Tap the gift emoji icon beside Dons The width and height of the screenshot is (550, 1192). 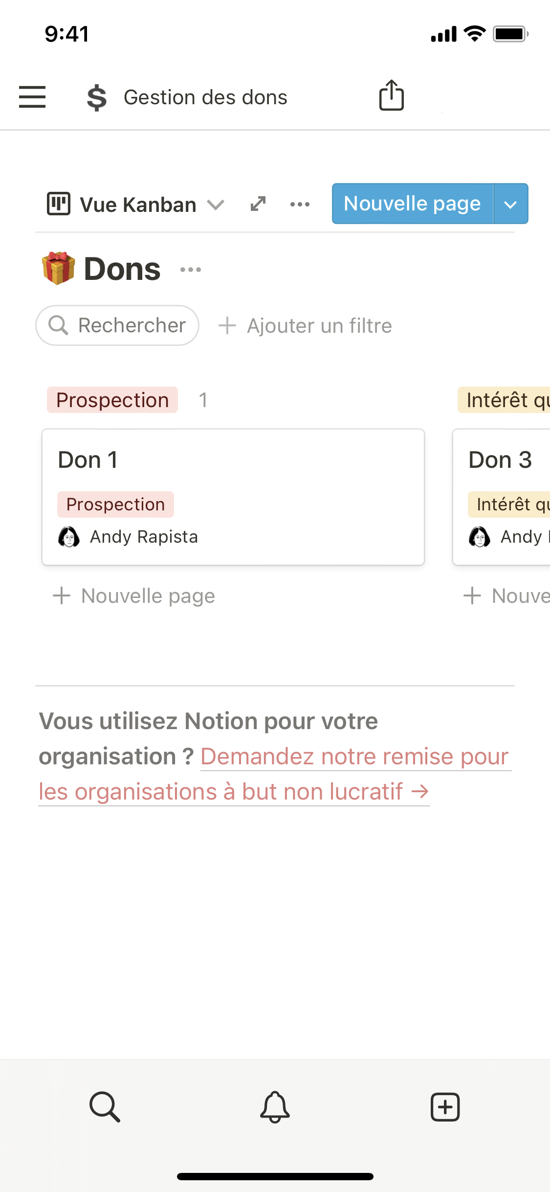[59, 268]
